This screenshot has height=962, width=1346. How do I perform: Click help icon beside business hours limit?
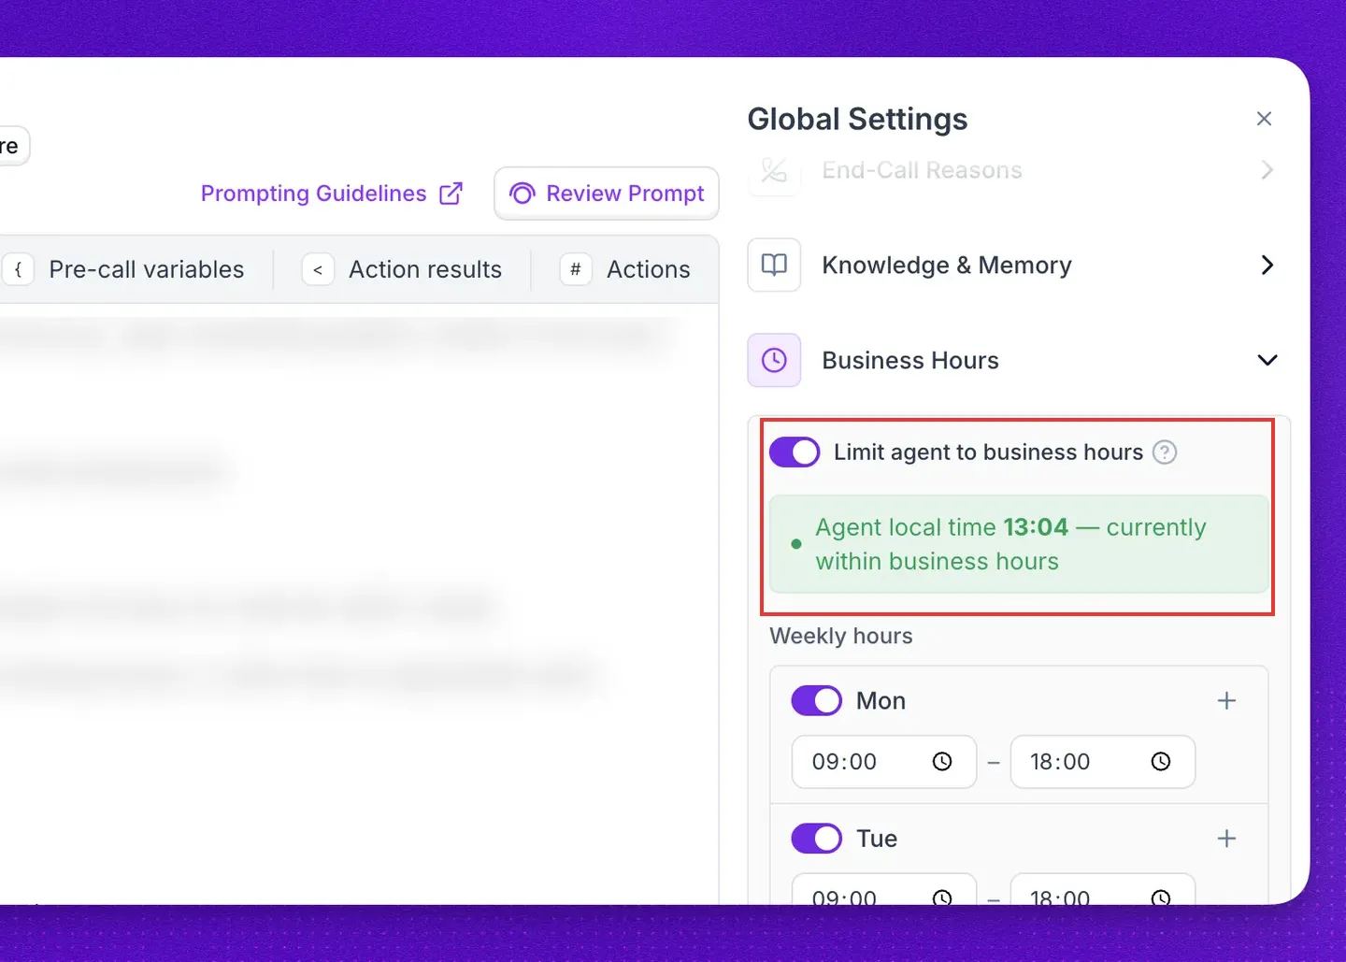[1165, 452]
